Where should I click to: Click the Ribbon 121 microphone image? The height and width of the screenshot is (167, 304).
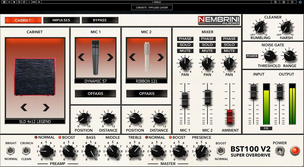[x=147, y=57]
